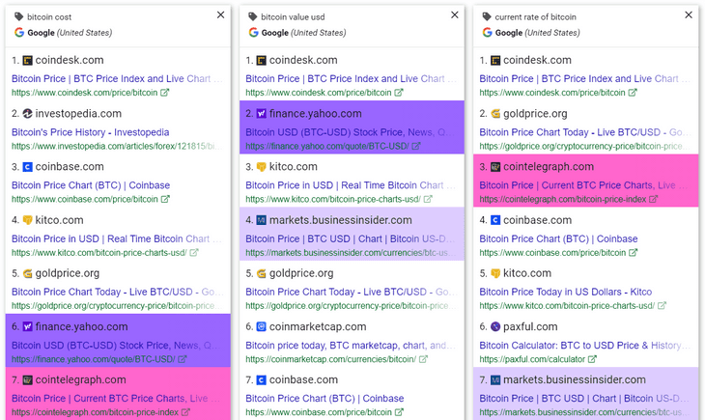This screenshot has width=705, height=420.
Task: Select 'paxful.com' domain heading
Action: tap(530, 326)
